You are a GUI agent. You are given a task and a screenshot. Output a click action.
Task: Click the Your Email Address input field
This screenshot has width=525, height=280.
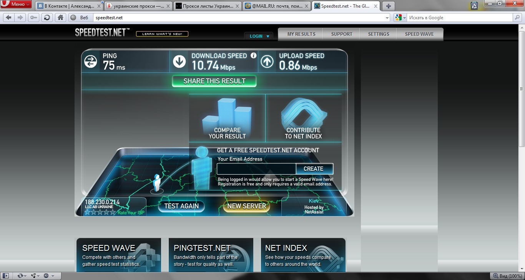coord(256,169)
